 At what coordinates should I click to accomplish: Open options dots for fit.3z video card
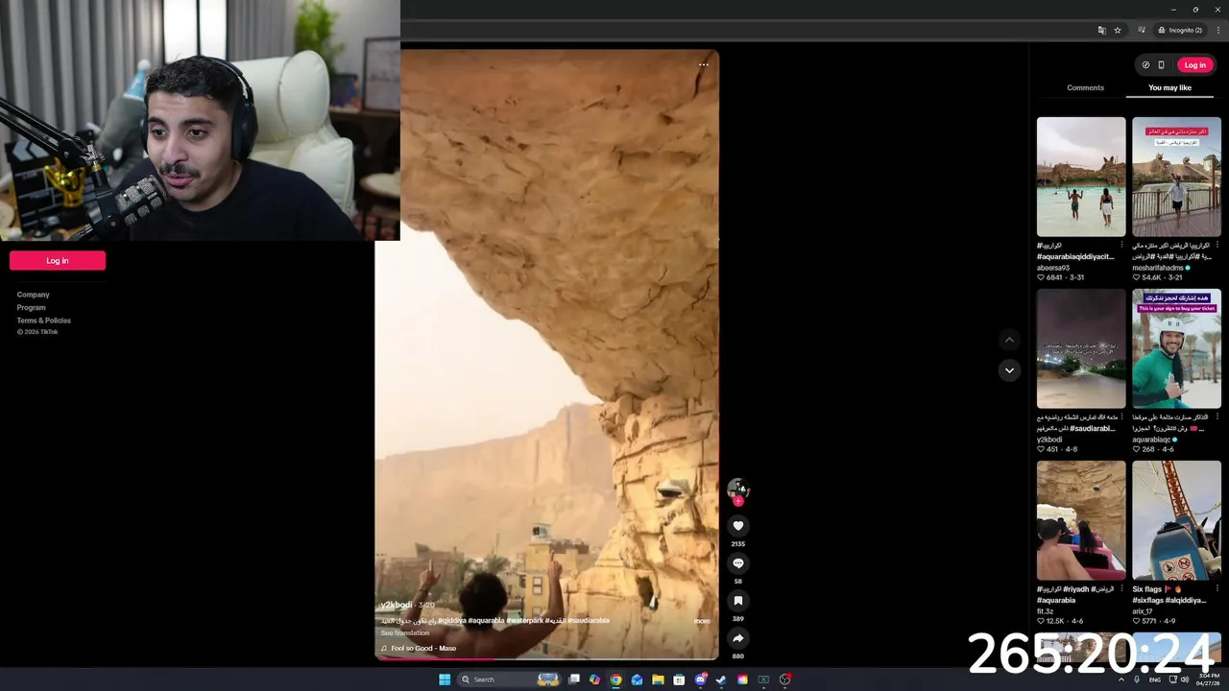click(x=1121, y=588)
